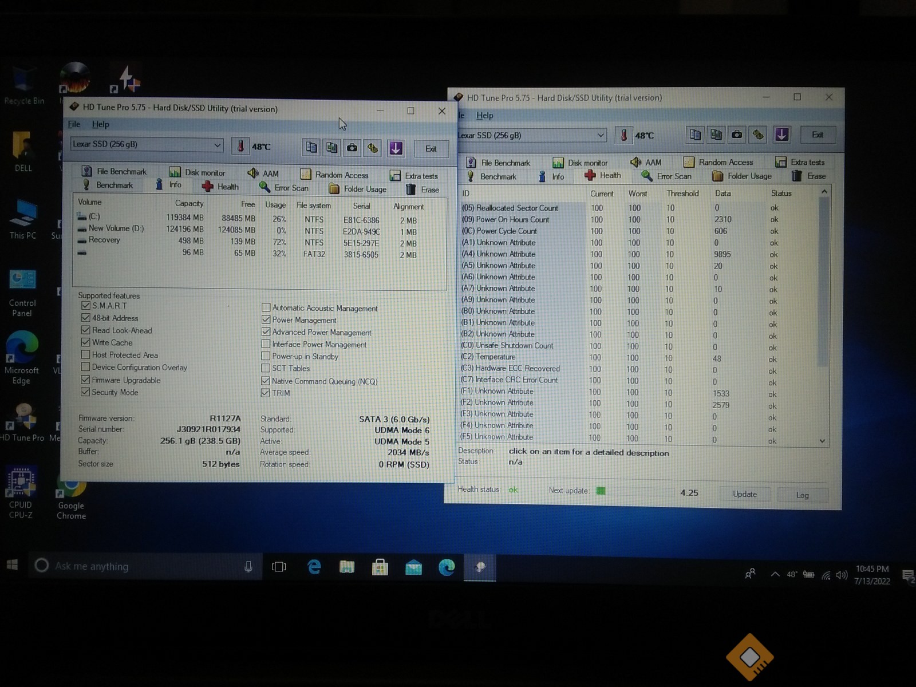Switch to Health tab in left window
The image size is (916, 687).
(x=221, y=187)
